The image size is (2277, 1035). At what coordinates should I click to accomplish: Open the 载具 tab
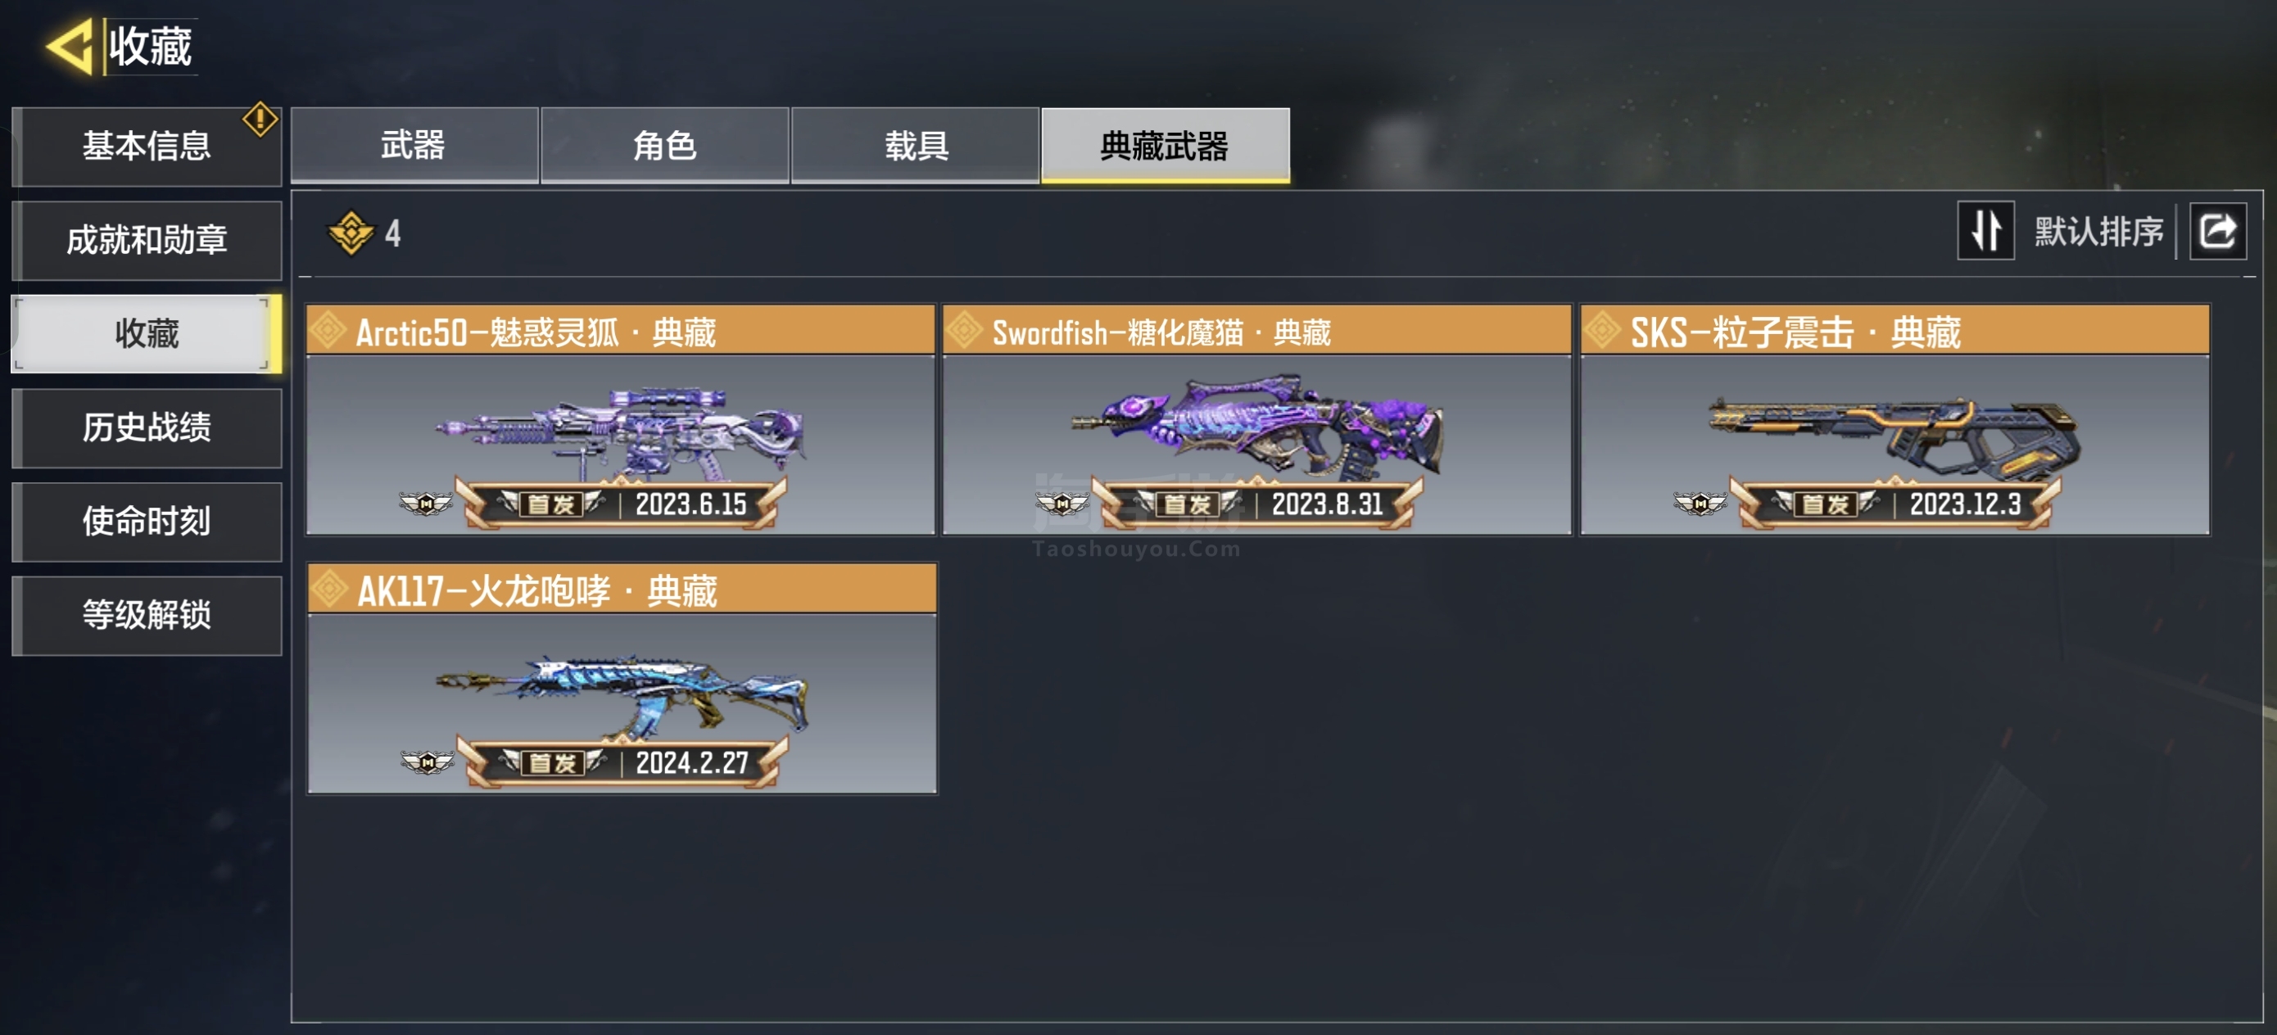(915, 146)
